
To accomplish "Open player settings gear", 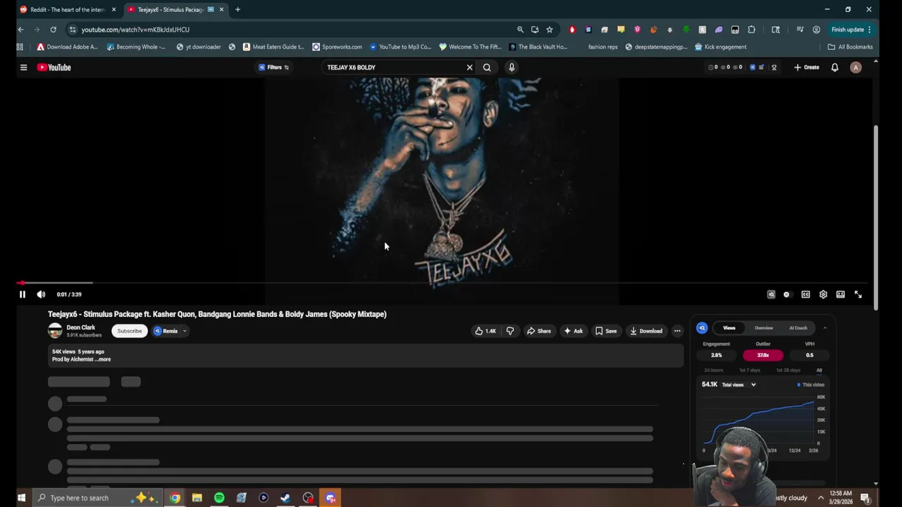I will pos(823,294).
